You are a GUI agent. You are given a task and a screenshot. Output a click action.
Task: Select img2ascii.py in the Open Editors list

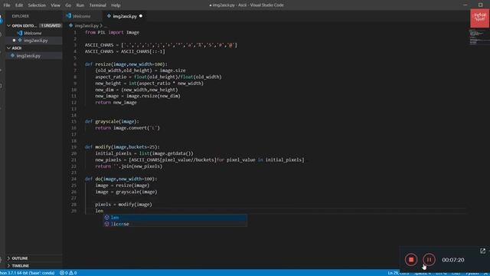(x=36, y=41)
